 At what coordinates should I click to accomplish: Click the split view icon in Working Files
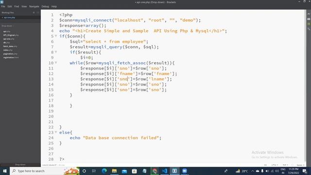tap(38, 13)
